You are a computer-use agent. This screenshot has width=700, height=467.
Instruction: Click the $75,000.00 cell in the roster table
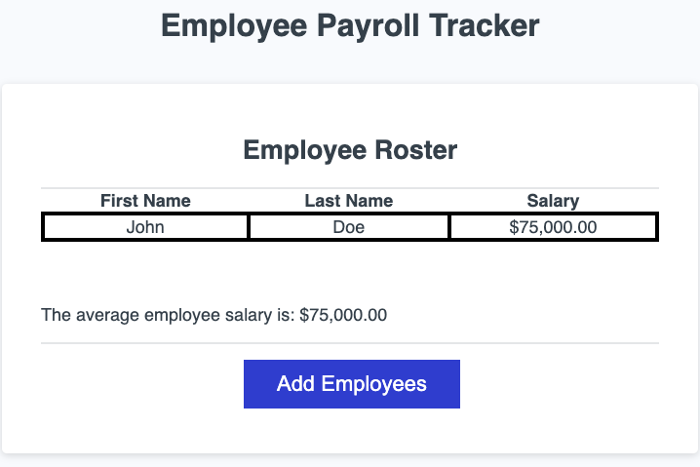553,227
